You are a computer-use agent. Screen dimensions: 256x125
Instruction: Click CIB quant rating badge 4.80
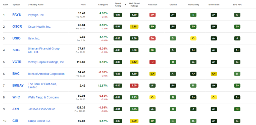click(118, 121)
